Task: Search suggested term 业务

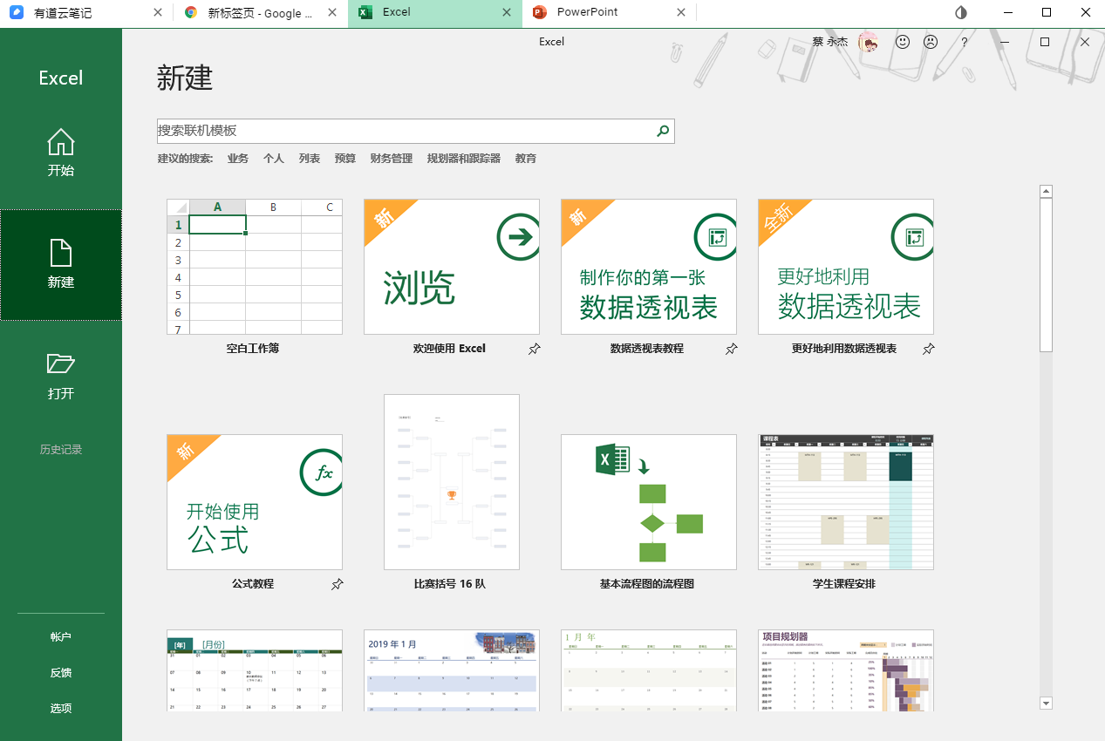Action: [238, 159]
